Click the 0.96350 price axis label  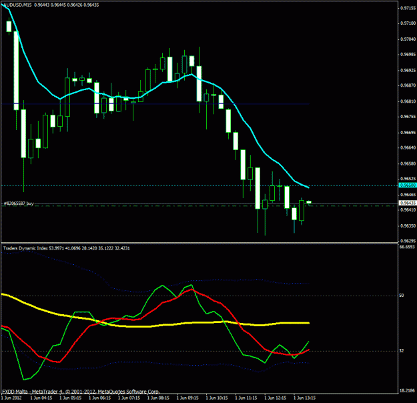[408, 226]
